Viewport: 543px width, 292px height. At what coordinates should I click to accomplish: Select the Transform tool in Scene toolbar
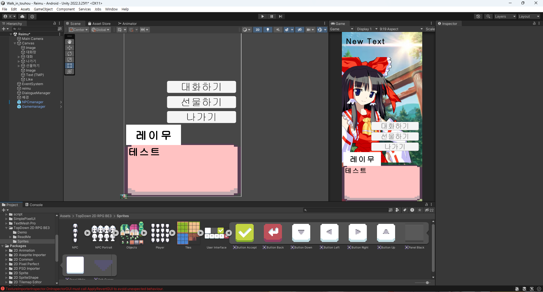click(70, 72)
